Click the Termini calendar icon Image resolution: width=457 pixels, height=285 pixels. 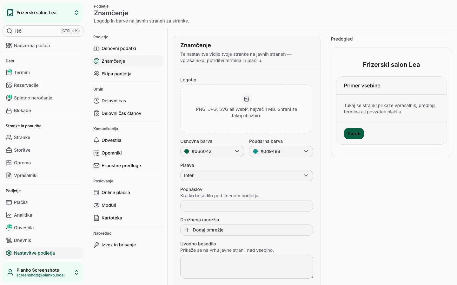(x=9, y=73)
